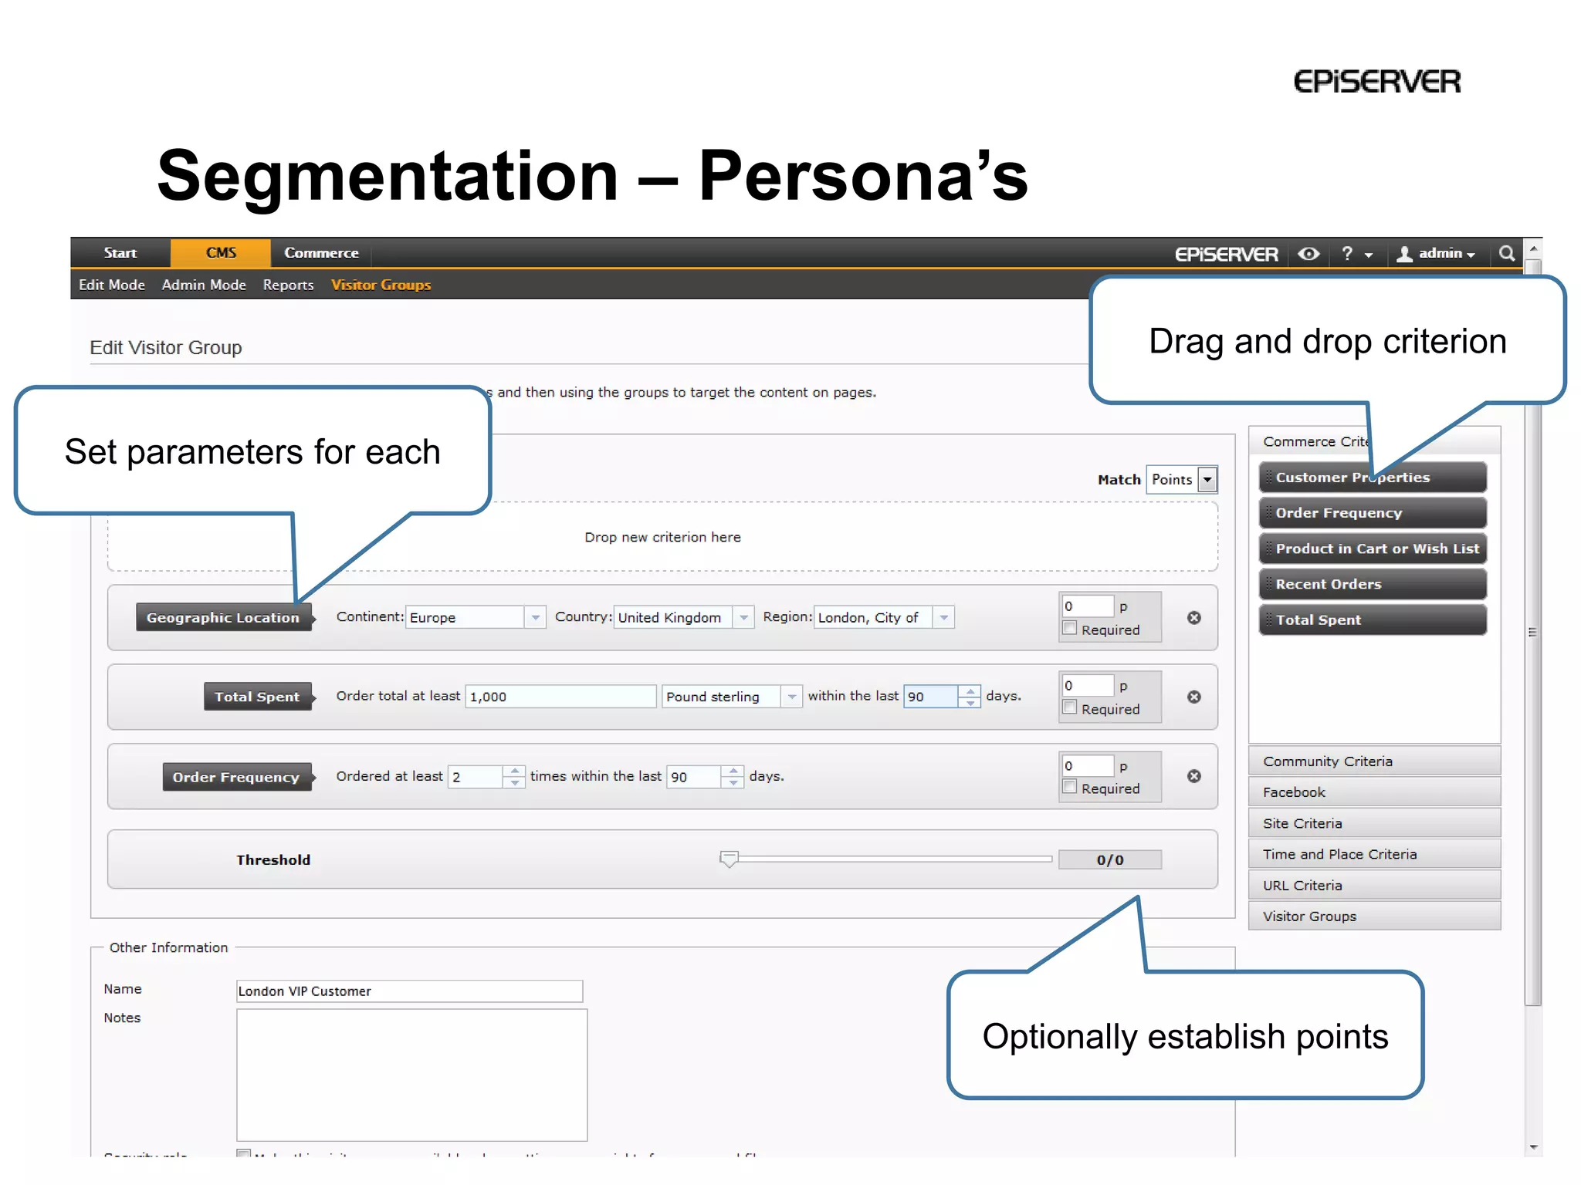The height and width of the screenshot is (1185, 1581).
Task: Click the scrollbar down arrow
Action: [1534, 1147]
